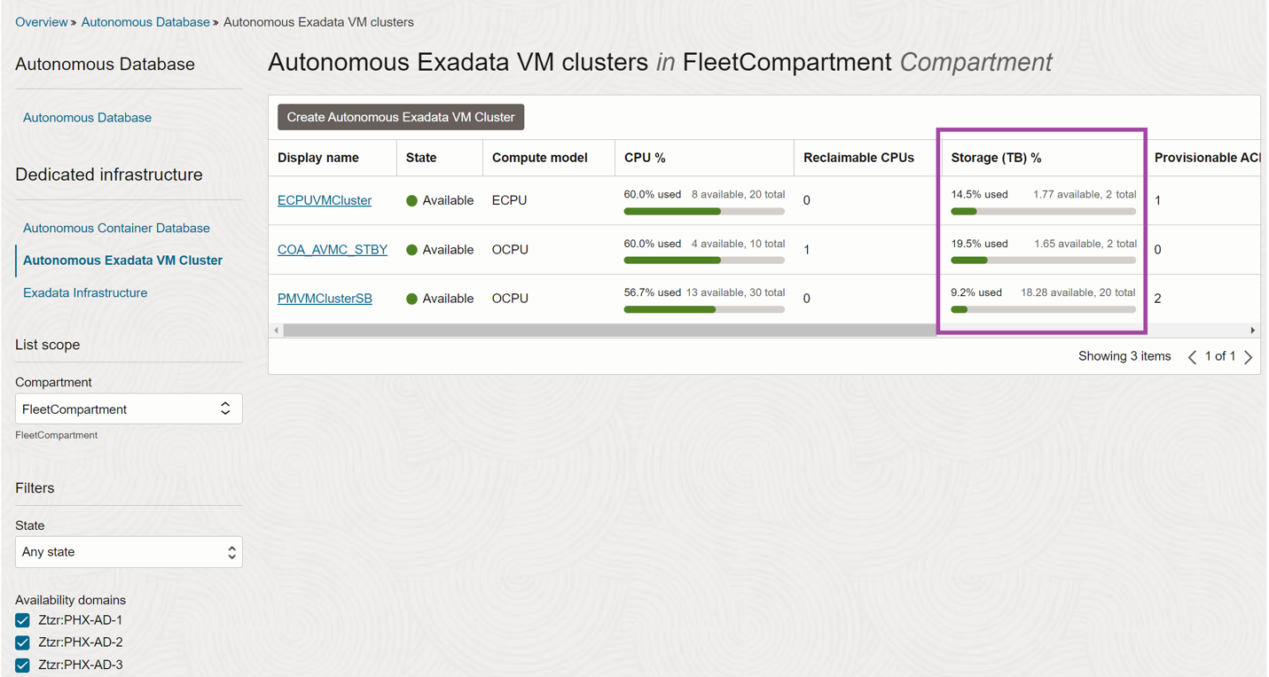Navigate to Overview via the breadcrumb
Viewport: 1269px width, 677px height.
pyautogui.click(x=41, y=21)
